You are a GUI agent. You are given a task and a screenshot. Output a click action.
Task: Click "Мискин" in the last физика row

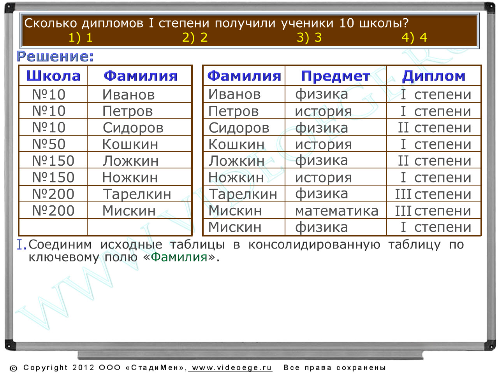pos(235,227)
